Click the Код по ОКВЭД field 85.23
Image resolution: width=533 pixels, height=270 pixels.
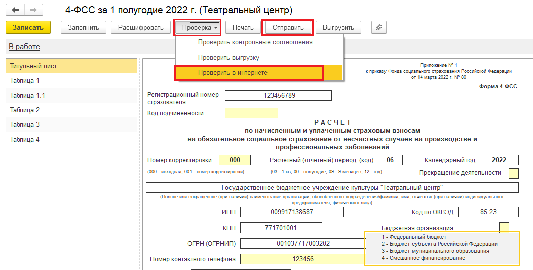(488, 212)
